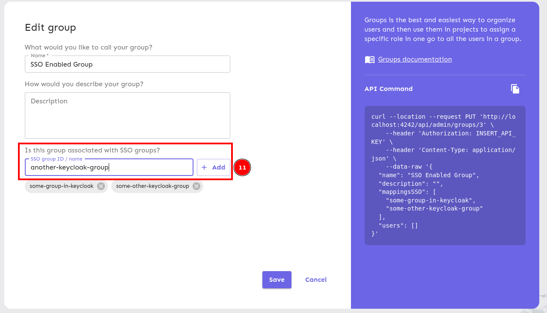The height and width of the screenshot is (313, 547).
Task: Select the SSO group ID / name input
Action: tap(109, 167)
